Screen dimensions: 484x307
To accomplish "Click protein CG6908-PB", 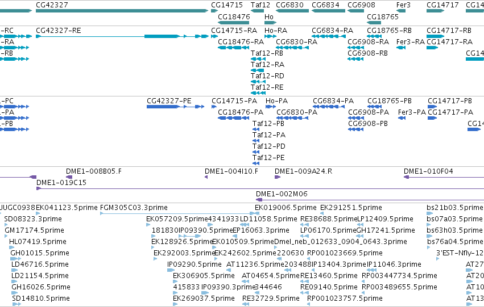I will click(368, 124).
